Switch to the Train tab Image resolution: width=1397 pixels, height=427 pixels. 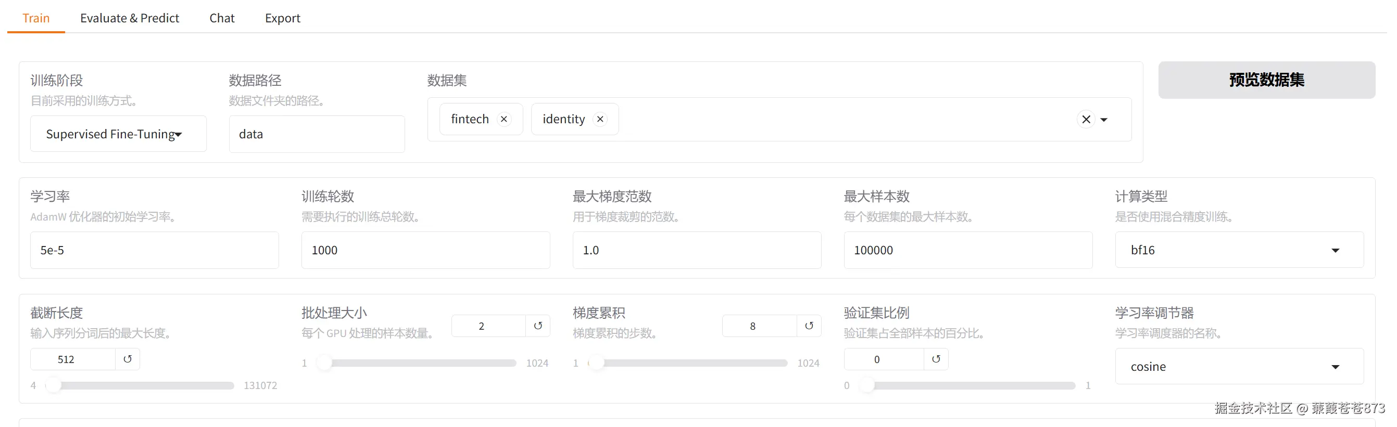point(36,18)
